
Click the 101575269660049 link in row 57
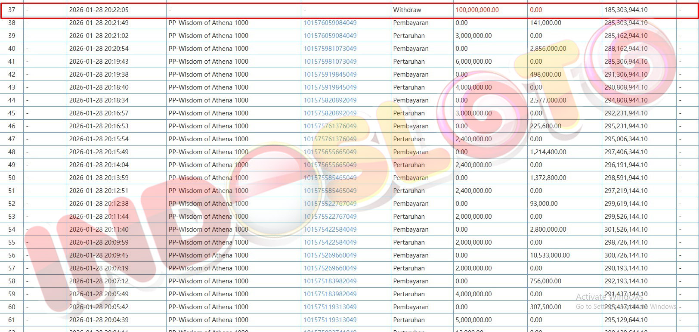[330, 268]
